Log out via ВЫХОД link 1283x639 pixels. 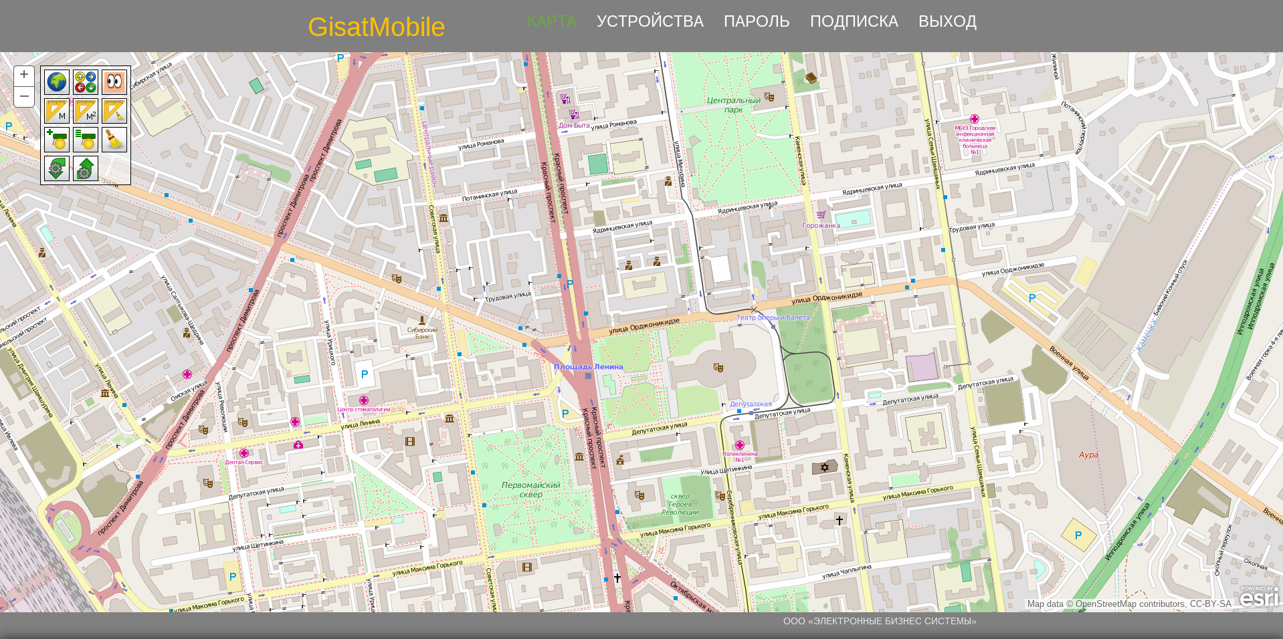click(x=947, y=21)
